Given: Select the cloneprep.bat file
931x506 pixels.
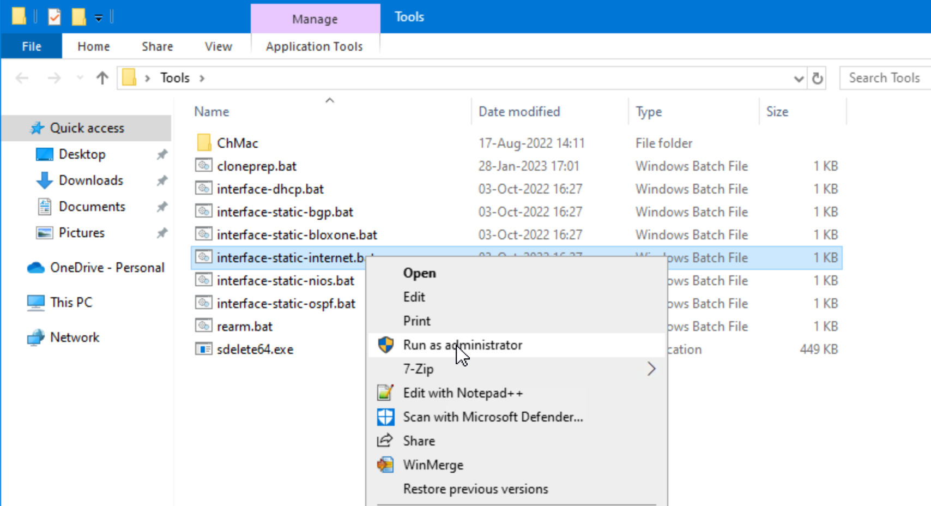Looking at the screenshot, I should [x=256, y=166].
